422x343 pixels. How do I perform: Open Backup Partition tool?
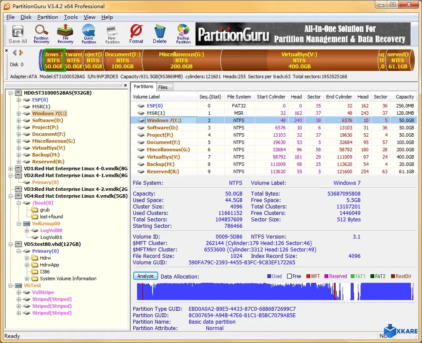183,34
